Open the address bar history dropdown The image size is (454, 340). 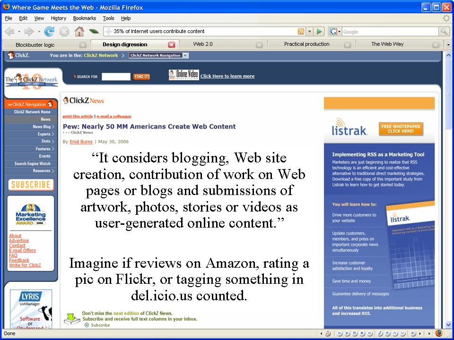point(309,32)
